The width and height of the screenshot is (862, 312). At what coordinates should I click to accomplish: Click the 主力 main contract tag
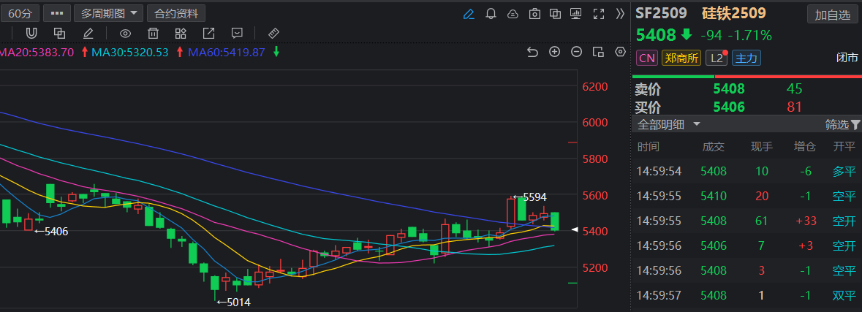(x=746, y=58)
